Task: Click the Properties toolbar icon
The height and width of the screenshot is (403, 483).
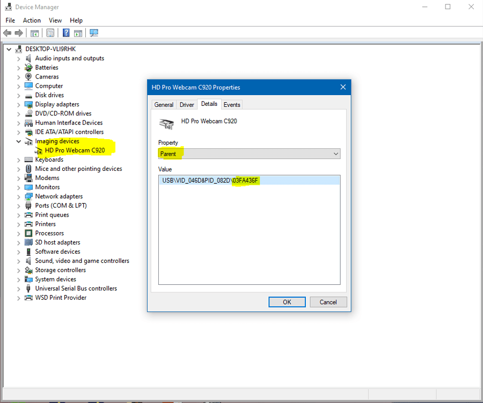Action: [x=50, y=33]
